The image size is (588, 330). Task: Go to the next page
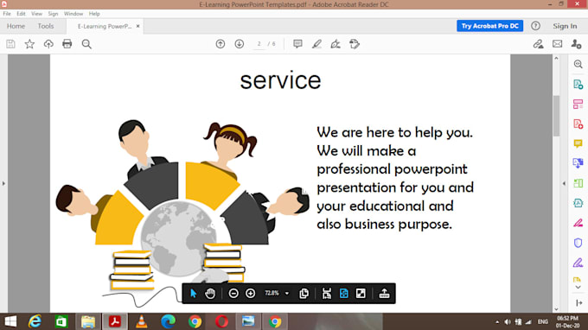[x=240, y=44]
